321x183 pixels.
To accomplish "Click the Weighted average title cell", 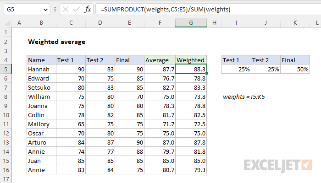I will 57,42.
